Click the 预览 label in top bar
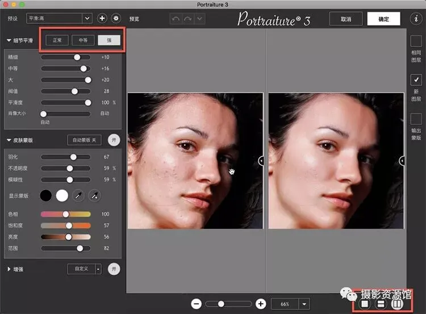 (134, 19)
